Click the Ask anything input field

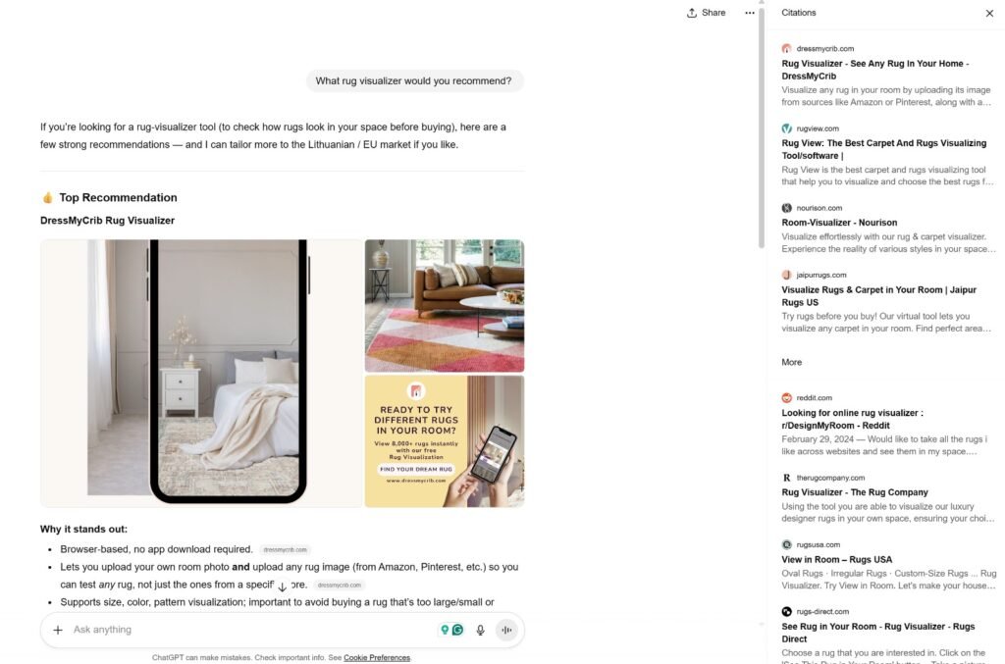tap(250, 630)
